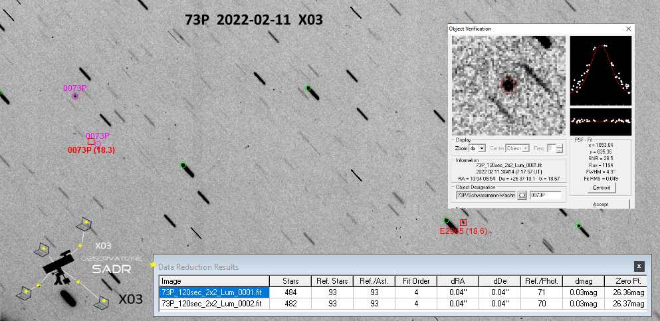Click the 2022 02 11.30414 timestamp line
Screen dimensions: 660x321
coord(510,172)
